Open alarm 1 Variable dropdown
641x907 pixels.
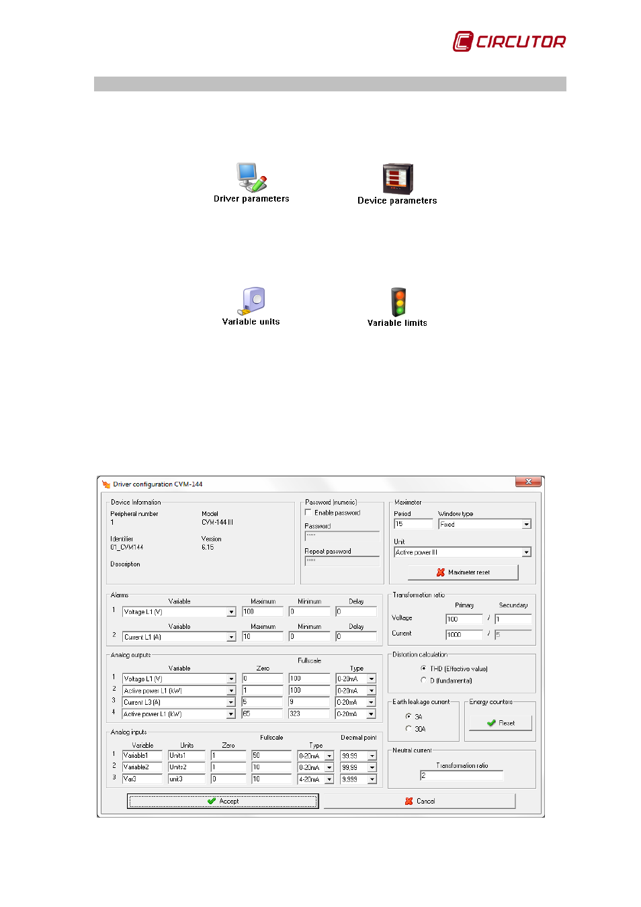coord(231,612)
